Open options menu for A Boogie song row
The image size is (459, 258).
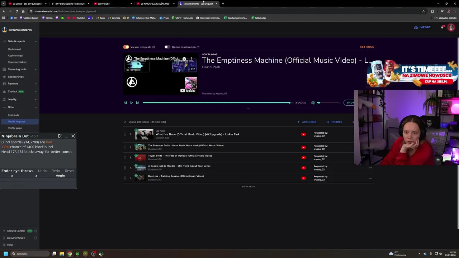(x=370, y=168)
